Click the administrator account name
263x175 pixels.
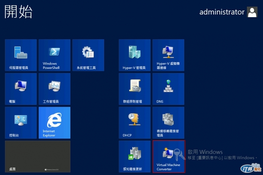point(222,12)
